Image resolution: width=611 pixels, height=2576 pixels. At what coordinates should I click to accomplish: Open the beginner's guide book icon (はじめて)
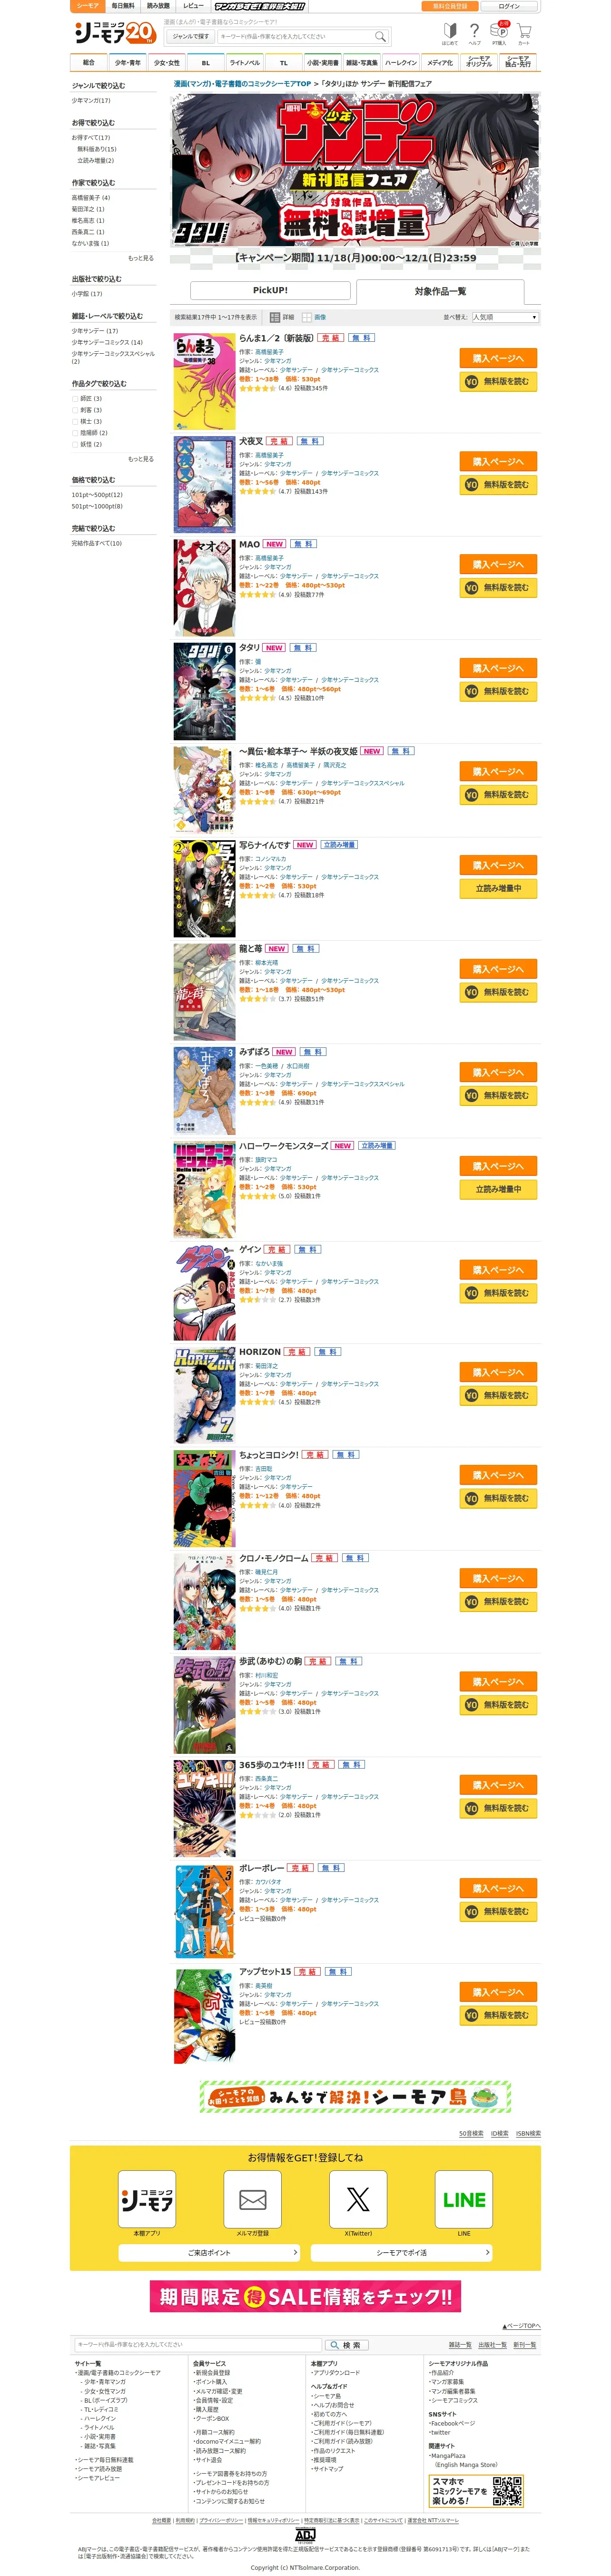(450, 33)
